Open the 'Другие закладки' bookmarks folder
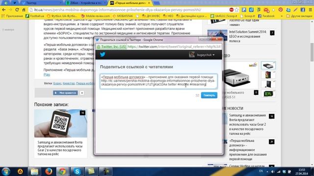The width and height of the screenshot is (314, 176). pyautogui.click(x=299, y=16)
